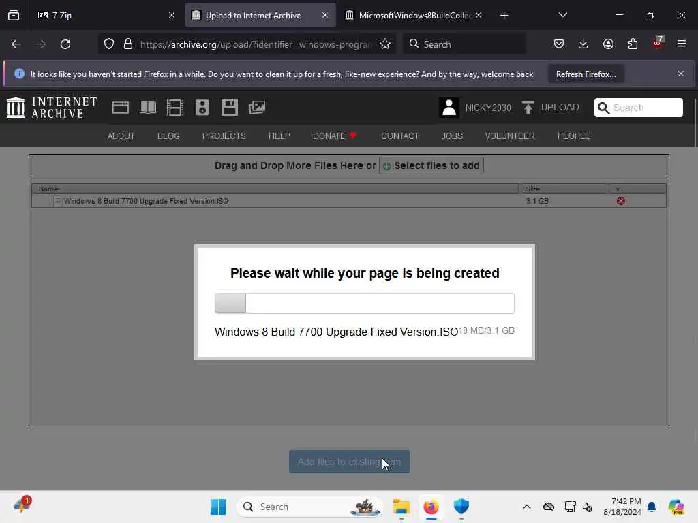Open Windows Security shield in taskbar

[x=461, y=507]
